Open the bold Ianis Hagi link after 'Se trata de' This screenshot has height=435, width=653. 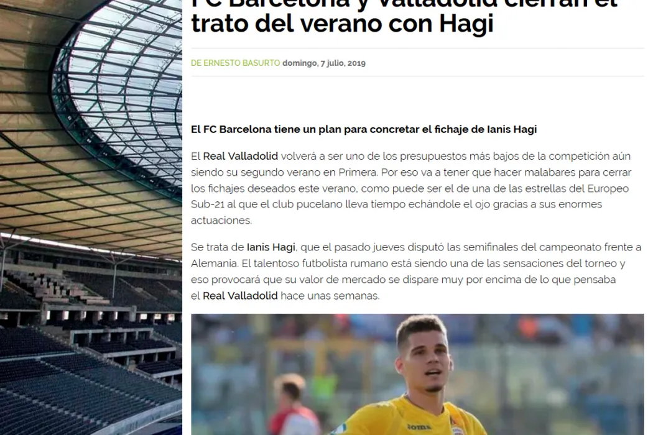[x=271, y=247]
